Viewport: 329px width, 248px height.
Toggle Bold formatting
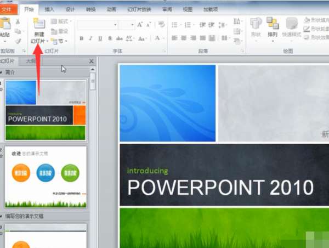coord(81,38)
